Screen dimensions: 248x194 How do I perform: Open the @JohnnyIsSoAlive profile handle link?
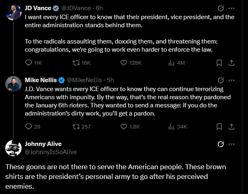[51, 152]
